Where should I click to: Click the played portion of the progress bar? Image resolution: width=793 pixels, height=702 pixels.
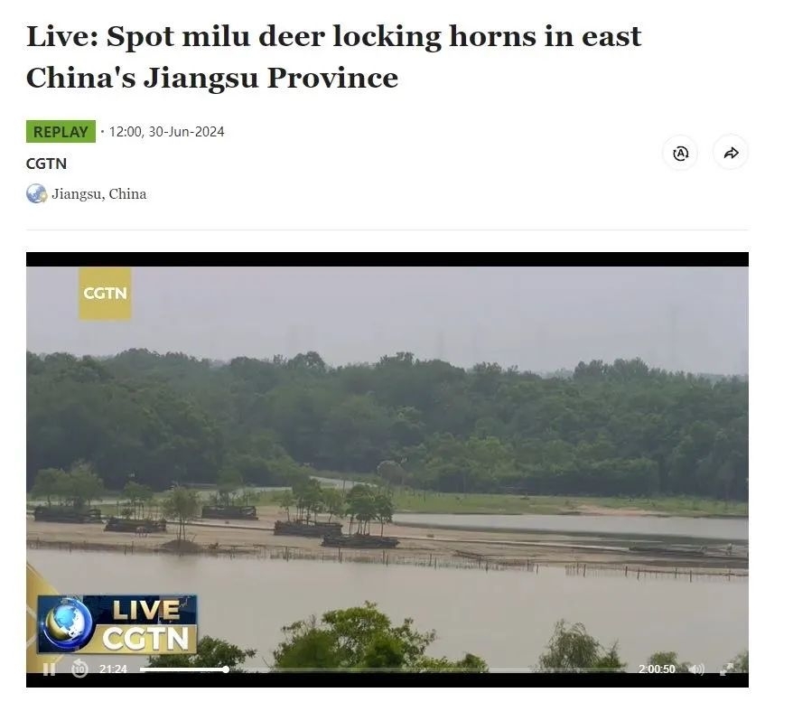[182, 669]
